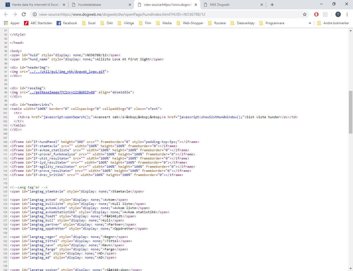Image resolution: width=353 pixels, height=271 pixels.
Task: Bookmark this page with the star icon
Action: (305, 14)
